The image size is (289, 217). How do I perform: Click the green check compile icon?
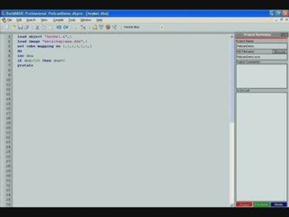click(x=101, y=27)
